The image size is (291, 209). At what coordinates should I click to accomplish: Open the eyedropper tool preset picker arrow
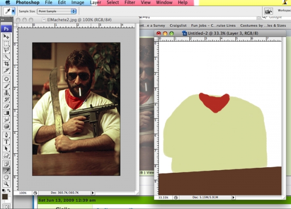click(13, 11)
